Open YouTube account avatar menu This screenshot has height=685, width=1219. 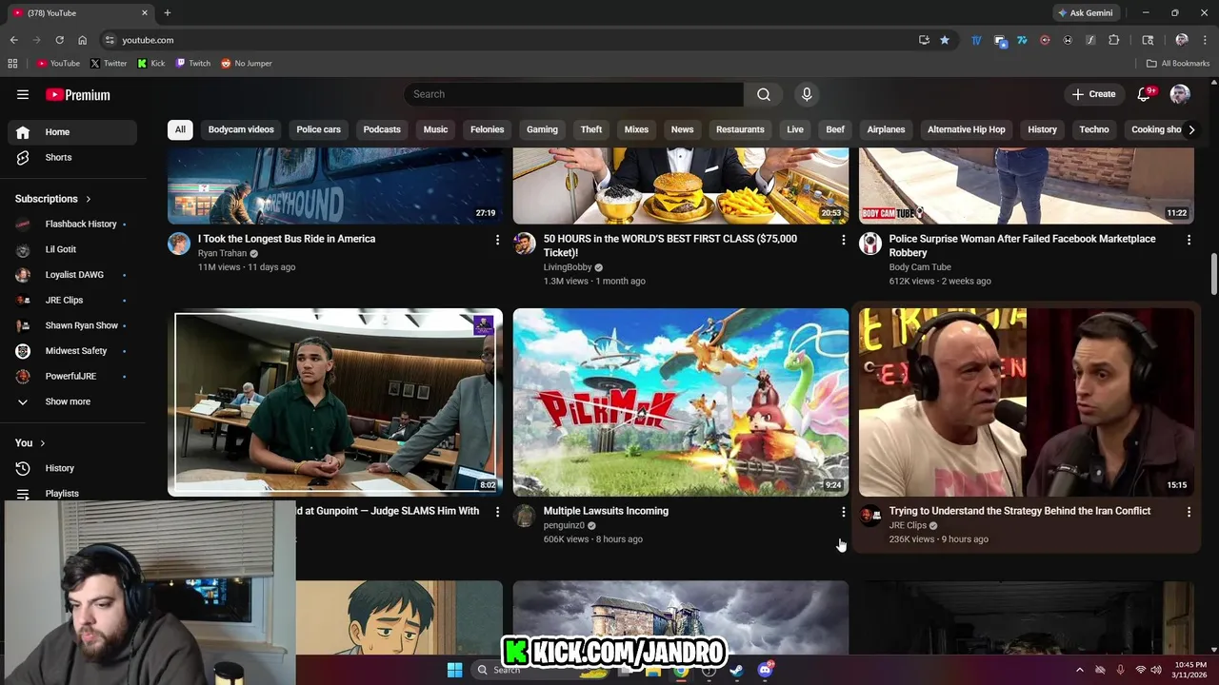tap(1180, 94)
